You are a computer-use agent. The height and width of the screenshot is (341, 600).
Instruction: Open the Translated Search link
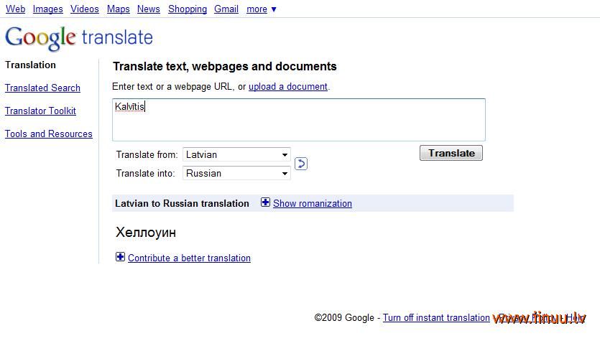42,88
